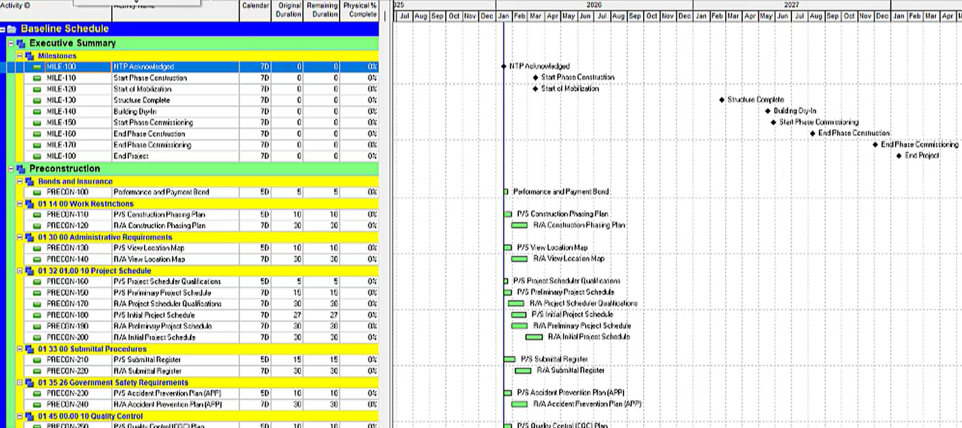Click the folder icon beside Baseline Schedule
962x428 pixels.
click(x=12, y=29)
